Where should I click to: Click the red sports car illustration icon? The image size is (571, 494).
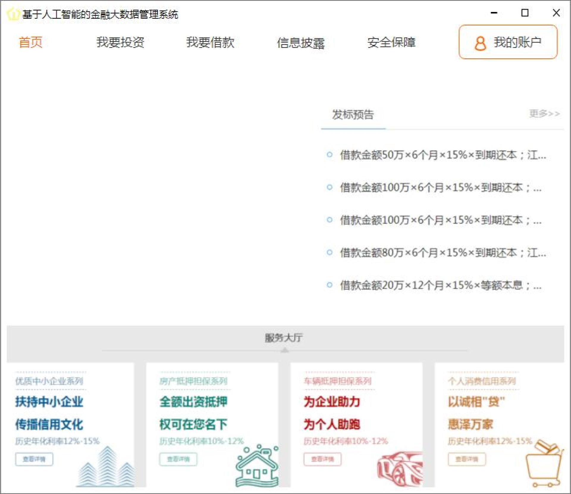[400, 468]
